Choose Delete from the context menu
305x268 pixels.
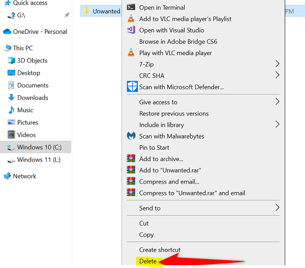pyautogui.click(x=148, y=261)
